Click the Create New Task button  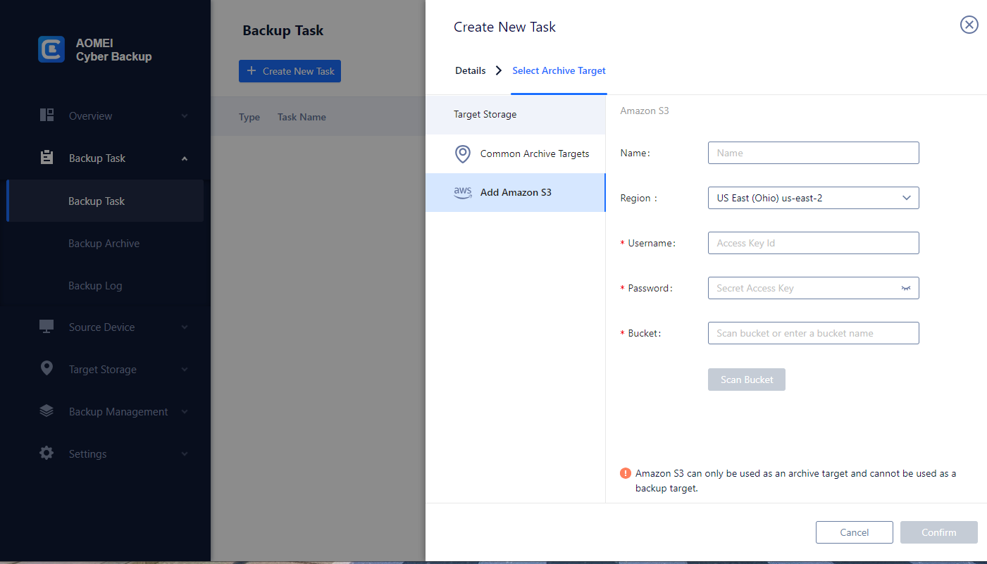pyautogui.click(x=290, y=71)
